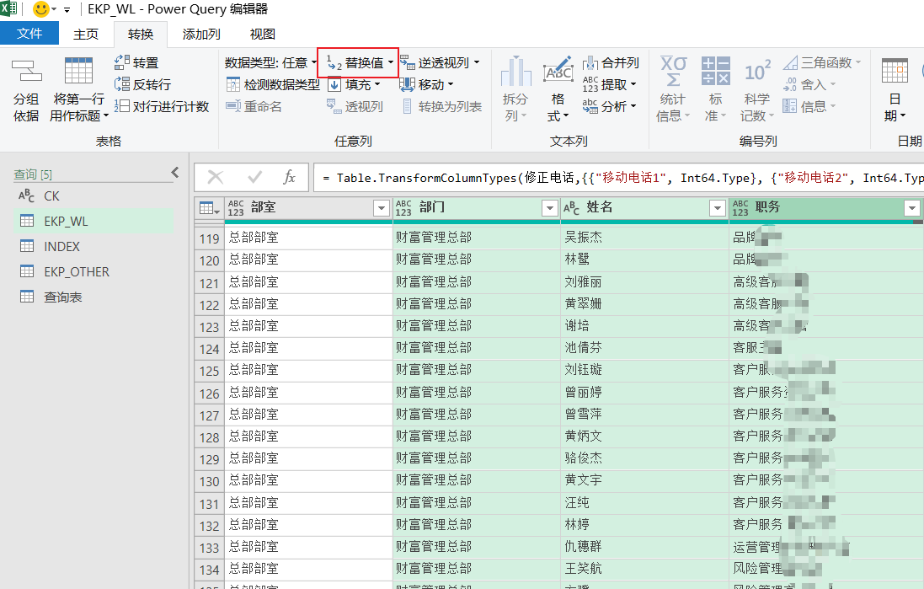Screen dimensions: 924x589
Task: Select row number 128
Action: click(209, 436)
